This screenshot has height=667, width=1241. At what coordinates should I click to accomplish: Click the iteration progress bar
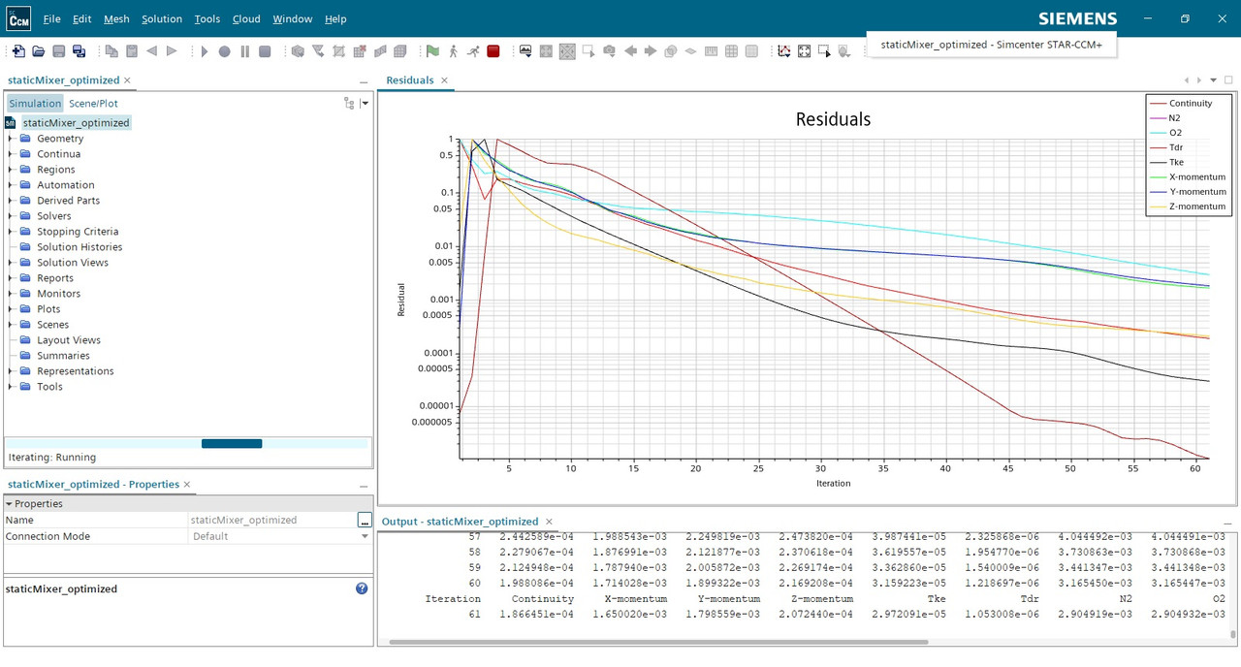(188, 444)
